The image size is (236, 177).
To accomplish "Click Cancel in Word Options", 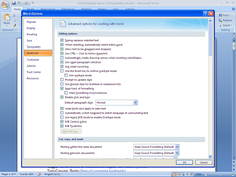I will click(x=204, y=162).
